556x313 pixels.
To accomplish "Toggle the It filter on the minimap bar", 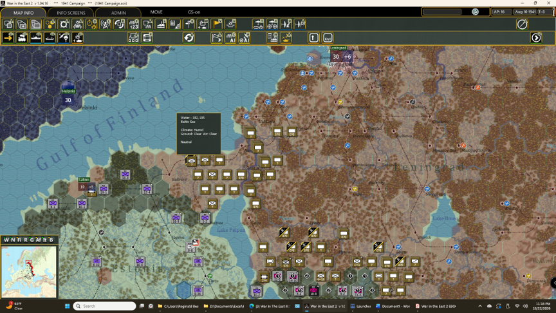I will [44, 240].
